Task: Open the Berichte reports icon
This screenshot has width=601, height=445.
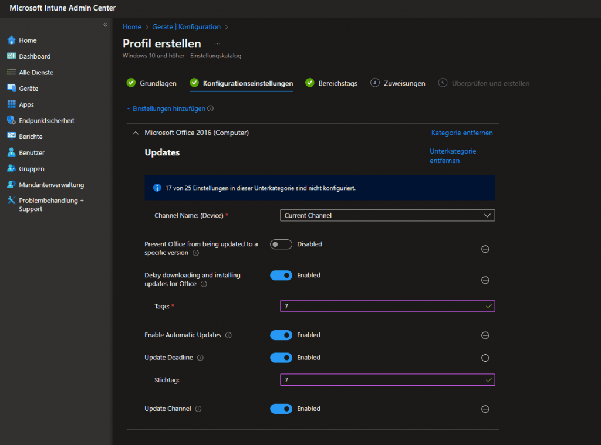Action: pyautogui.click(x=11, y=136)
